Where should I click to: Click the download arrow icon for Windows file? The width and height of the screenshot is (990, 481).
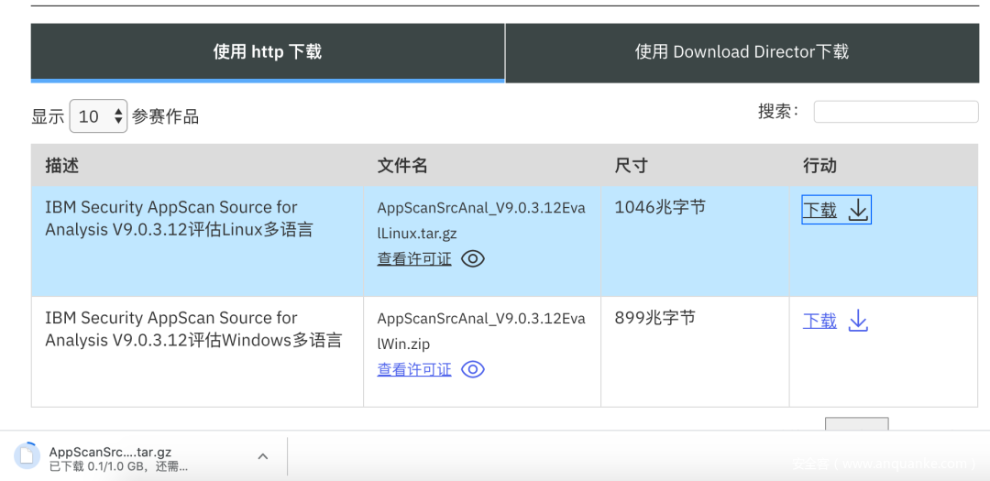point(858,321)
